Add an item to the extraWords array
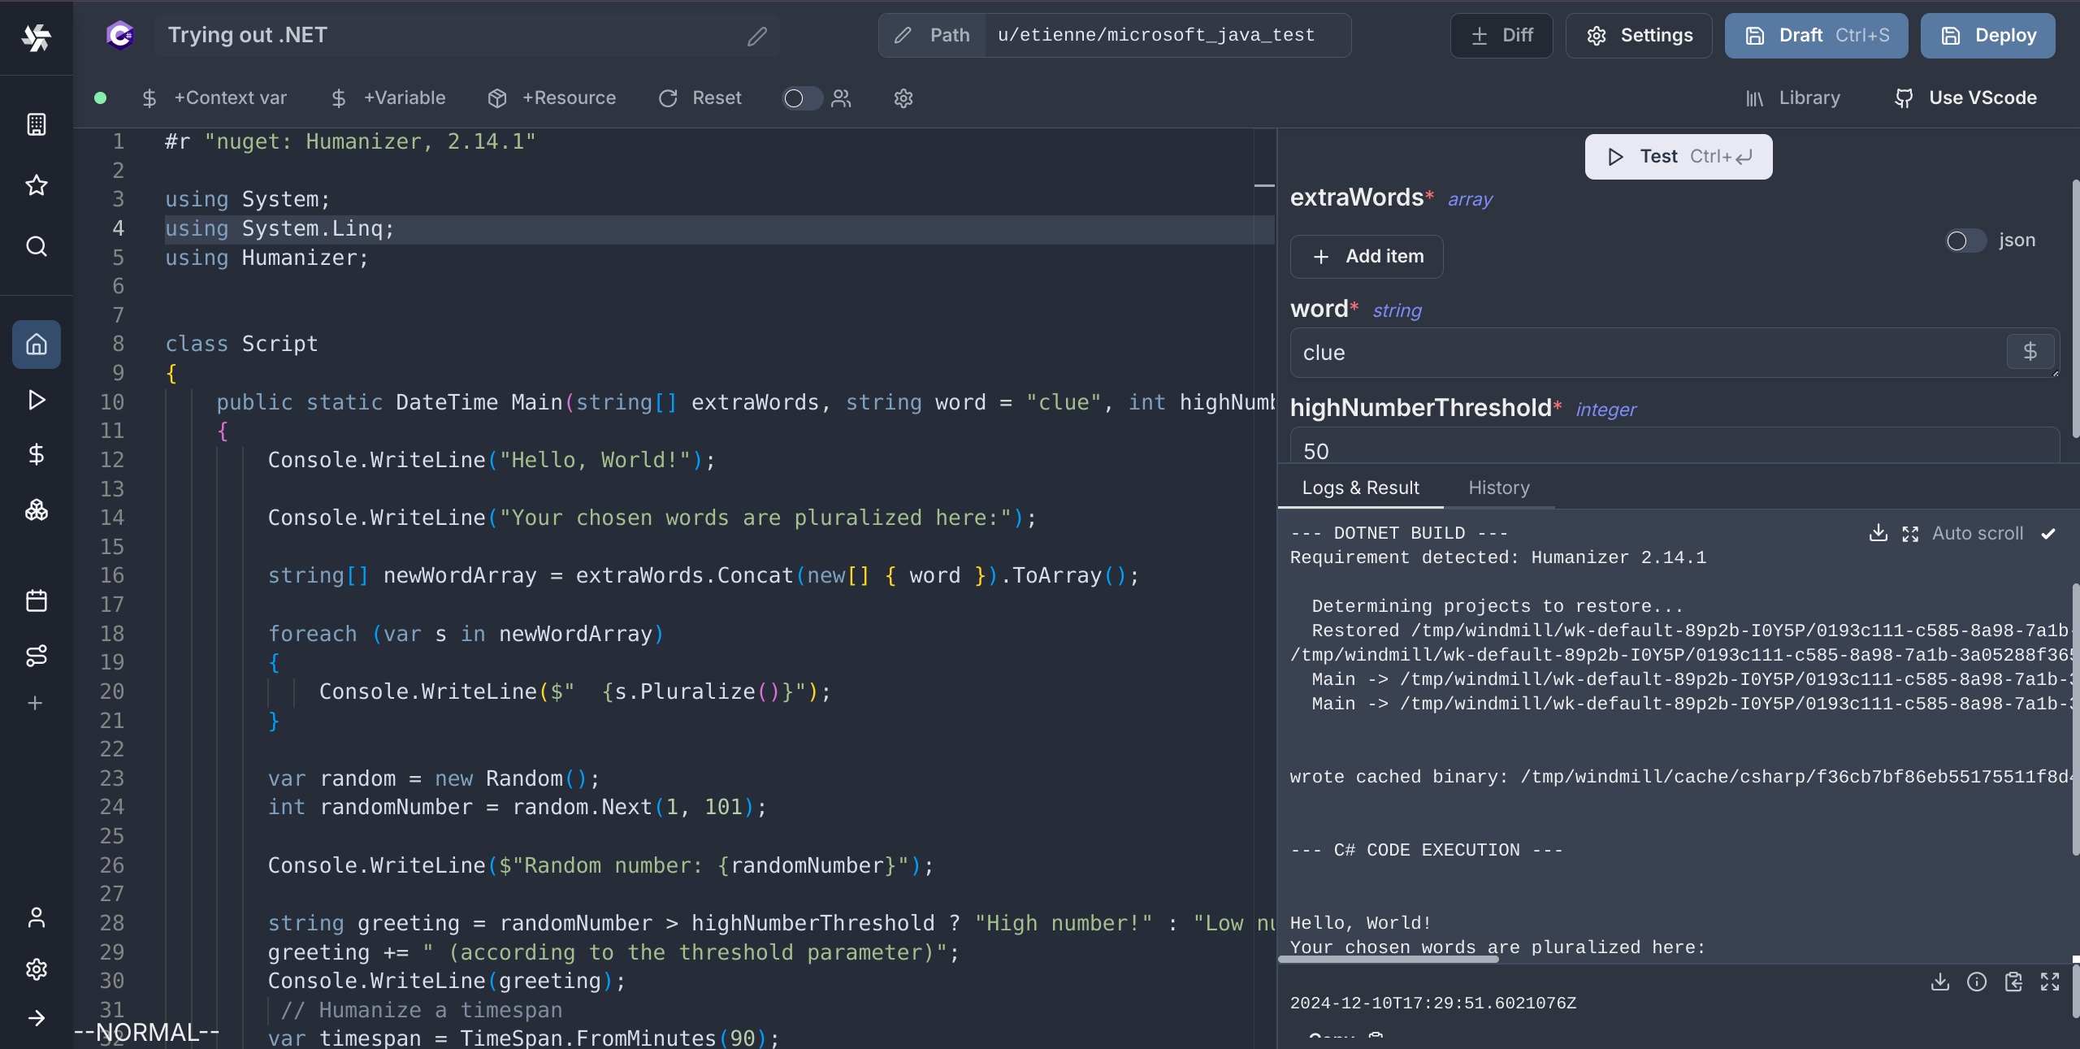The width and height of the screenshot is (2080, 1049). 1367,256
